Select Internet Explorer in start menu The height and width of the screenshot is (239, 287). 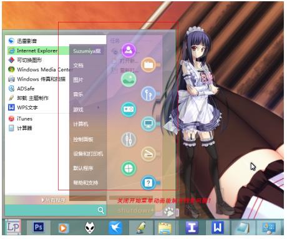point(38,51)
